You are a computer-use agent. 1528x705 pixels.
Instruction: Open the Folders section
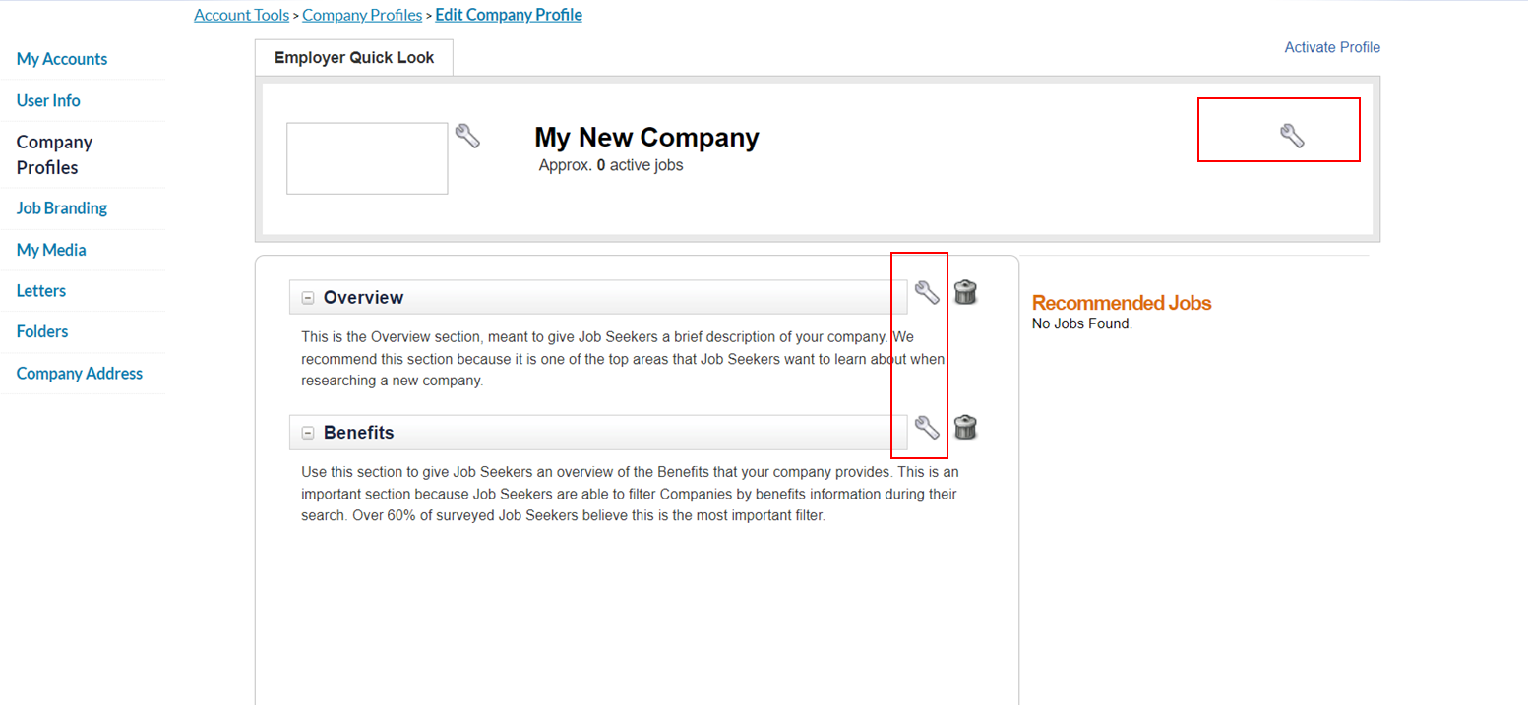(x=41, y=331)
